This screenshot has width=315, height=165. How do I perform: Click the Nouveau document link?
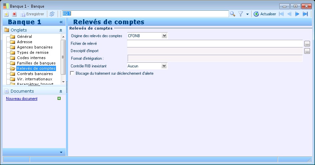pos(22,99)
